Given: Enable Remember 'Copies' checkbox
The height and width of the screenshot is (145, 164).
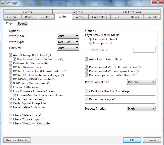Looking at the screenshot, I should 87,99.
